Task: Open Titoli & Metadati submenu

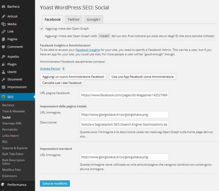Action: point(14,111)
